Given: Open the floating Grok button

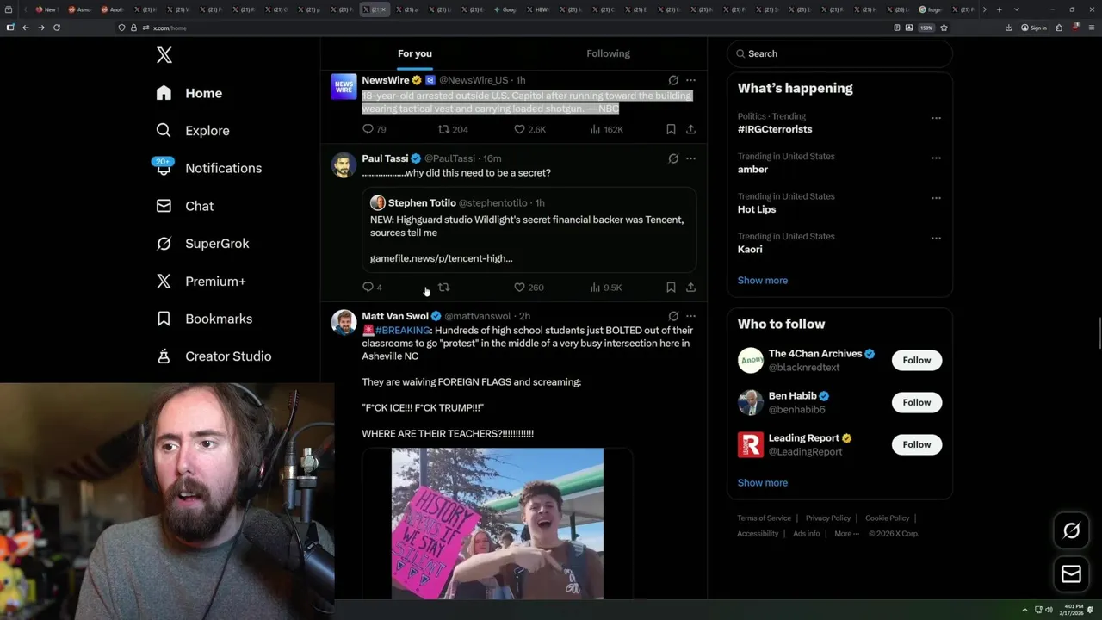Looking at the screenshot, I should coord(1072,531).
